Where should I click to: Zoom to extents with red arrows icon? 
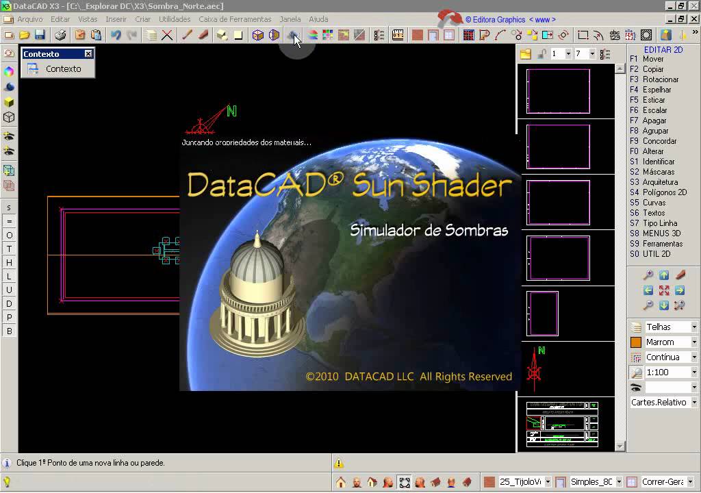click(x=664, y=290)
